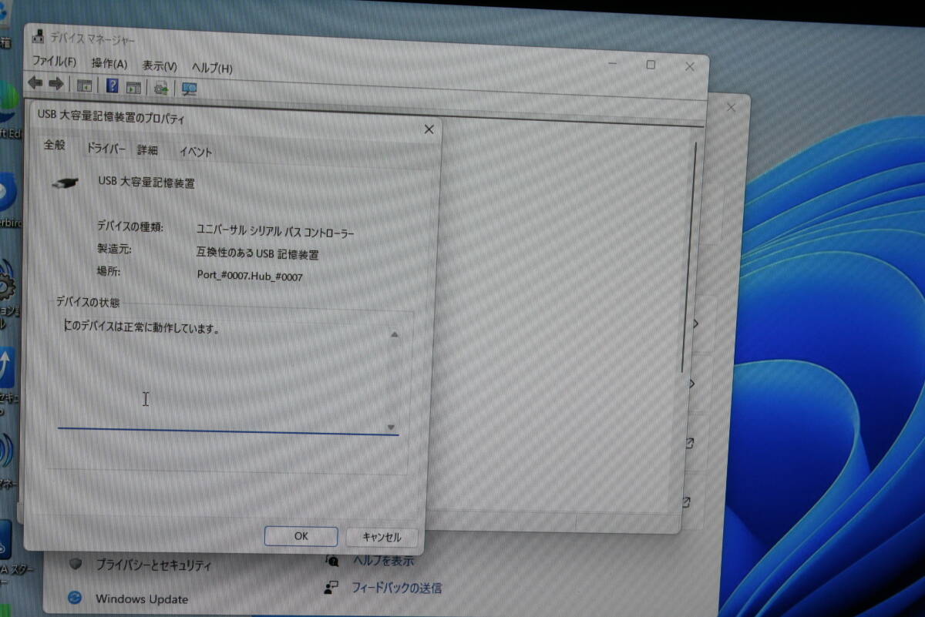Open the 操作(A) menu
The height and width of the screenshot is (617, 925).
click(x=109, y=64)
